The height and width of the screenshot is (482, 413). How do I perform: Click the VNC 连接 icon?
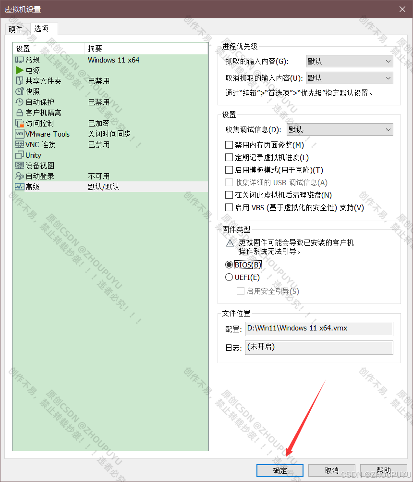[x=20, y=144]
